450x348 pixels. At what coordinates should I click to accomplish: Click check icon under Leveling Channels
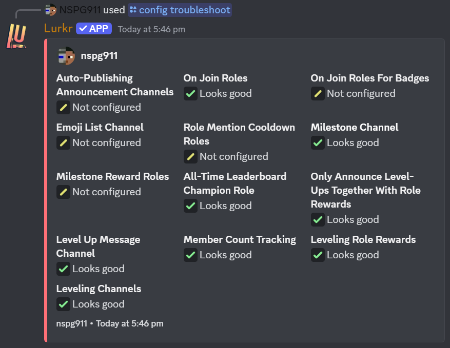tap(64, 304)
